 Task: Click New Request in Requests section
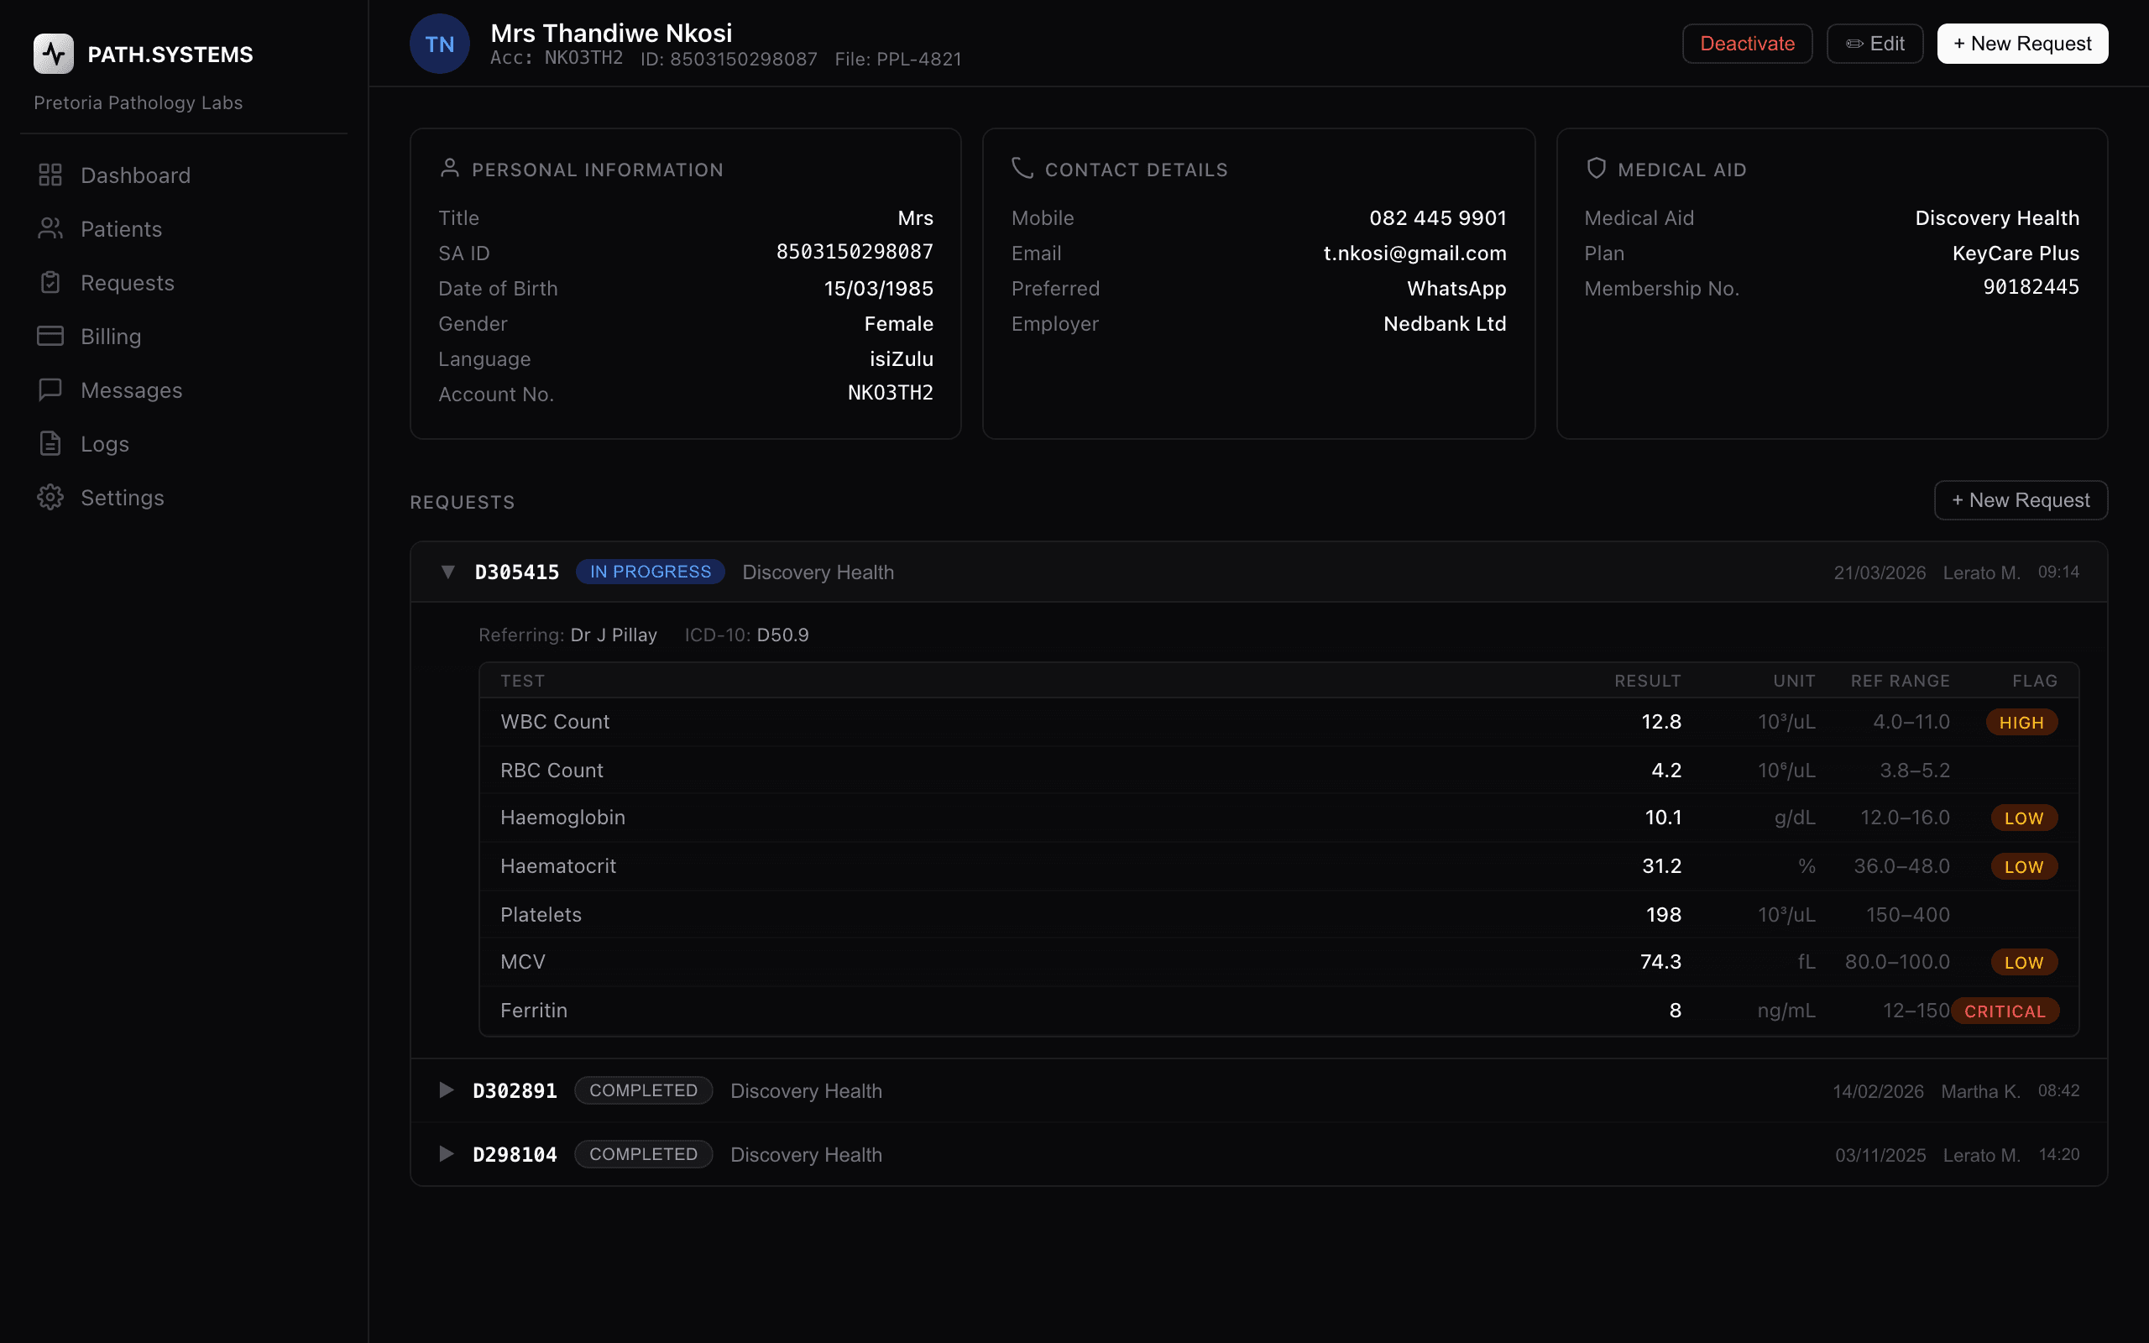(2021, 500)
